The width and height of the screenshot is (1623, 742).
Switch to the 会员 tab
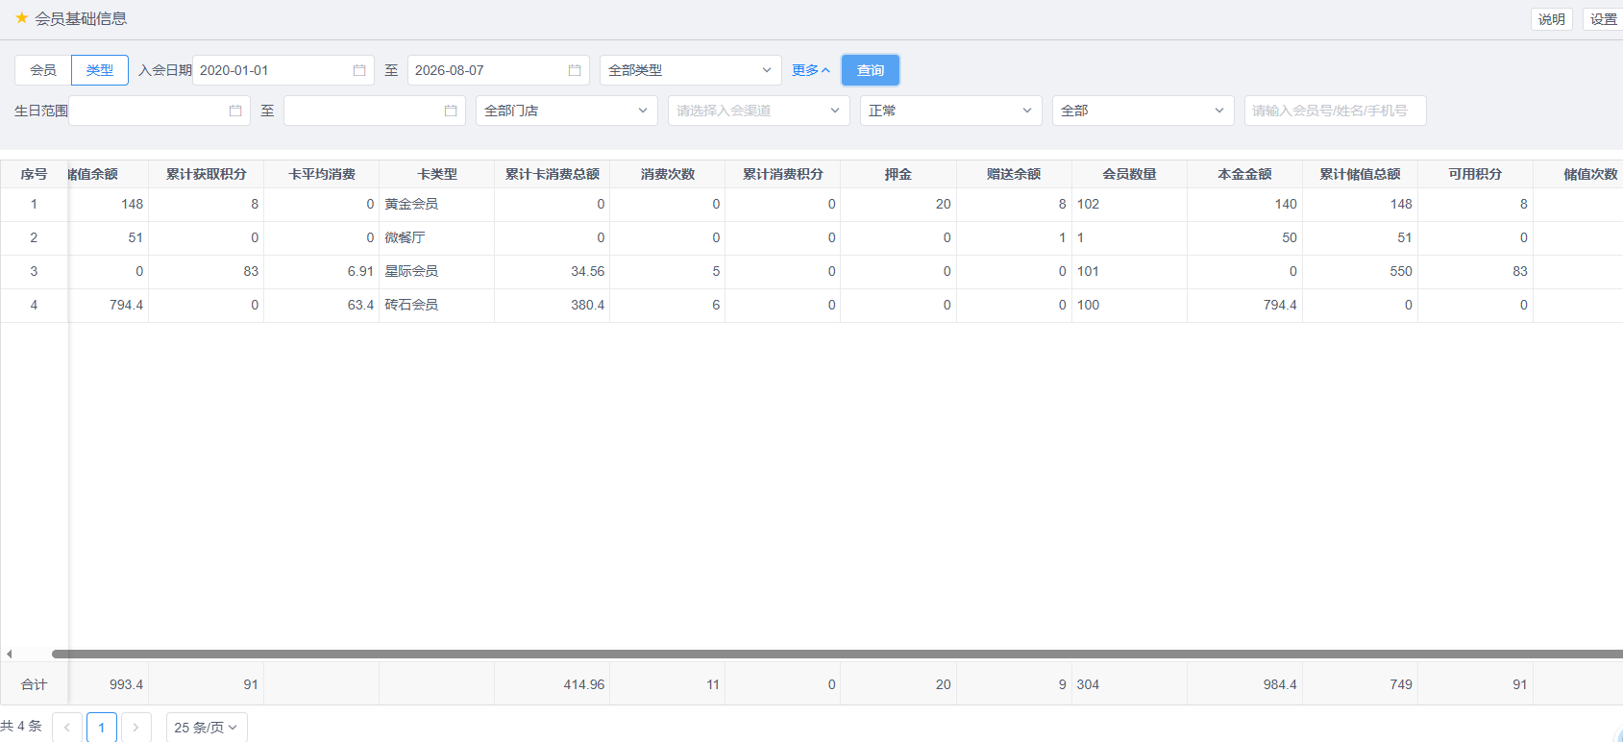point(43,70)
